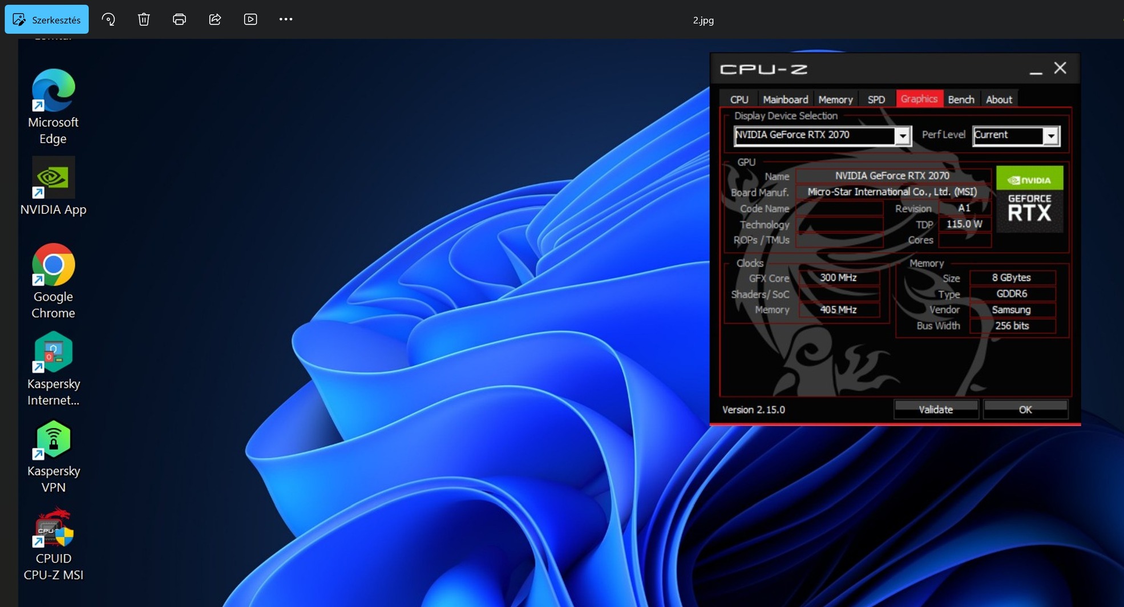This screenshot has width=1124, height=607.
Task: Click the NVIDIA GeForce RTX logo in CPU-Z
Action: point(1029,199)
